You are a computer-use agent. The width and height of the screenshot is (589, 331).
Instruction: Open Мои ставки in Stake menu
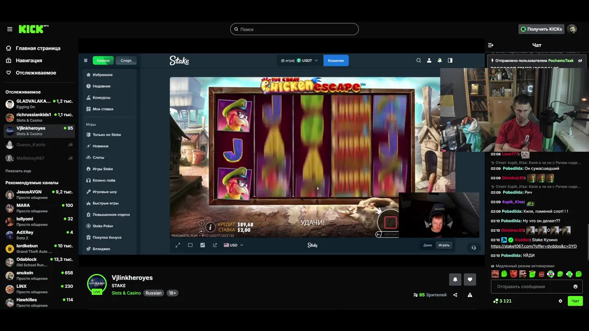[110, 109]
